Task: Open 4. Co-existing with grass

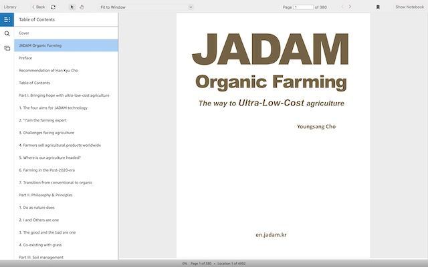Action: pyautogui.click(x=66, y=245)
